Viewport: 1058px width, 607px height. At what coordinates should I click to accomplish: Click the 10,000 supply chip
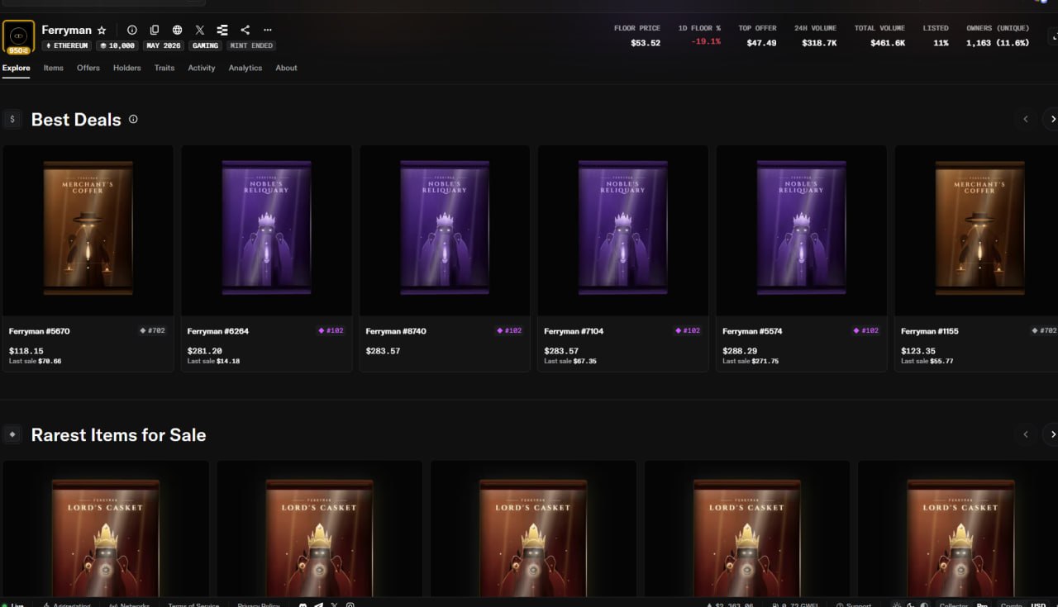click(x=117, y=45)
